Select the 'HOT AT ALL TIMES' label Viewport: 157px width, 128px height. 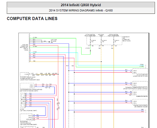(101, 35)
